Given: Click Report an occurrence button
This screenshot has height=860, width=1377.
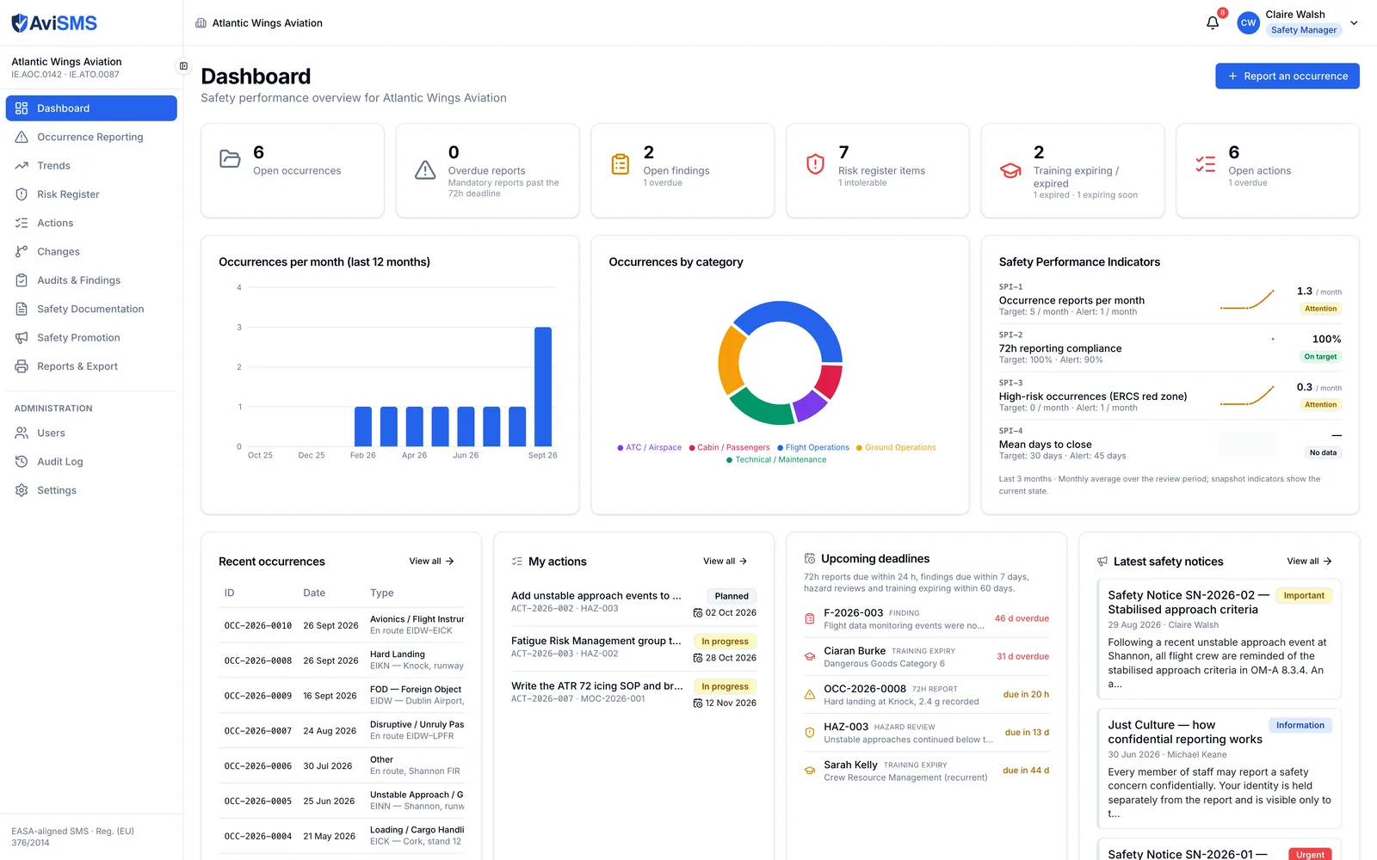Looking at the screenshot, I should (x=1287, y=76).
